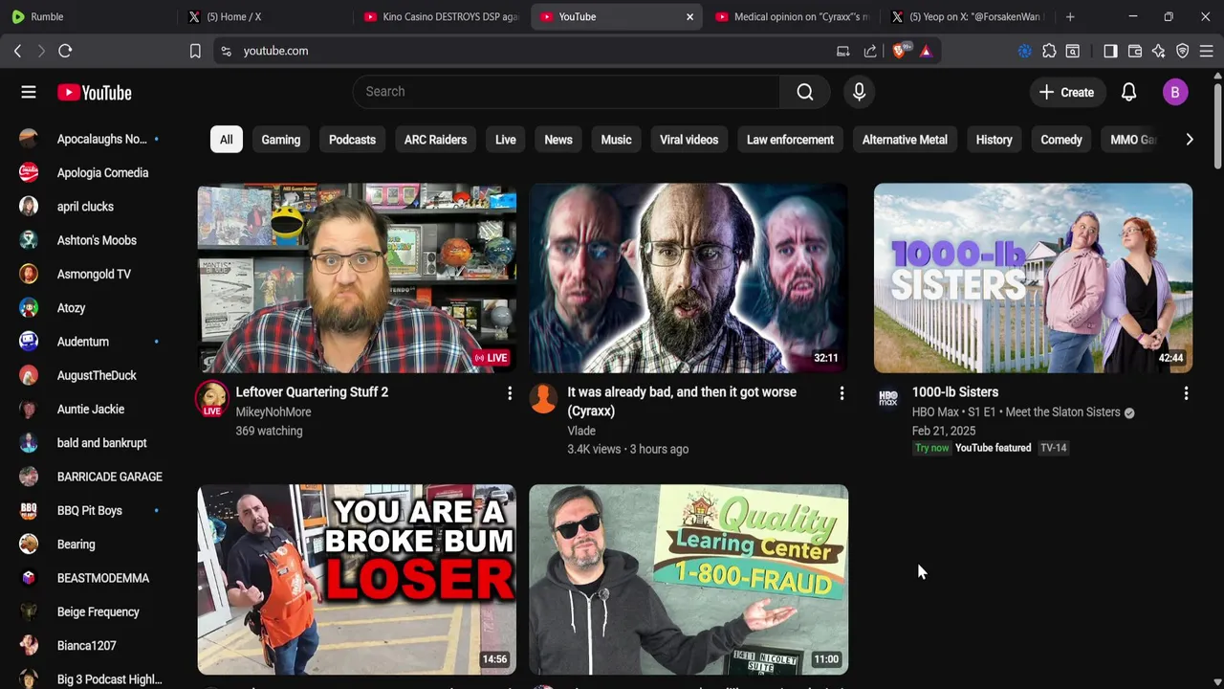Select the History filter chip
The width and height of the screenshot is (1224, 689).
994,140
